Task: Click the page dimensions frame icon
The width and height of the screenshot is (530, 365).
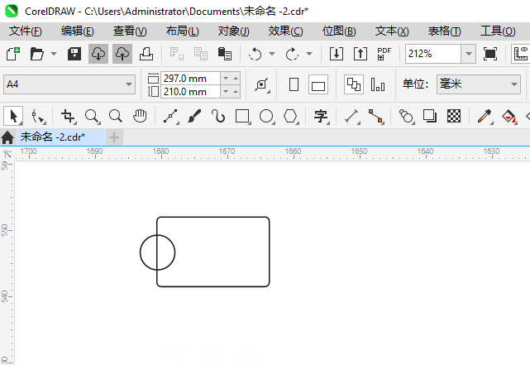Action: 262,84
